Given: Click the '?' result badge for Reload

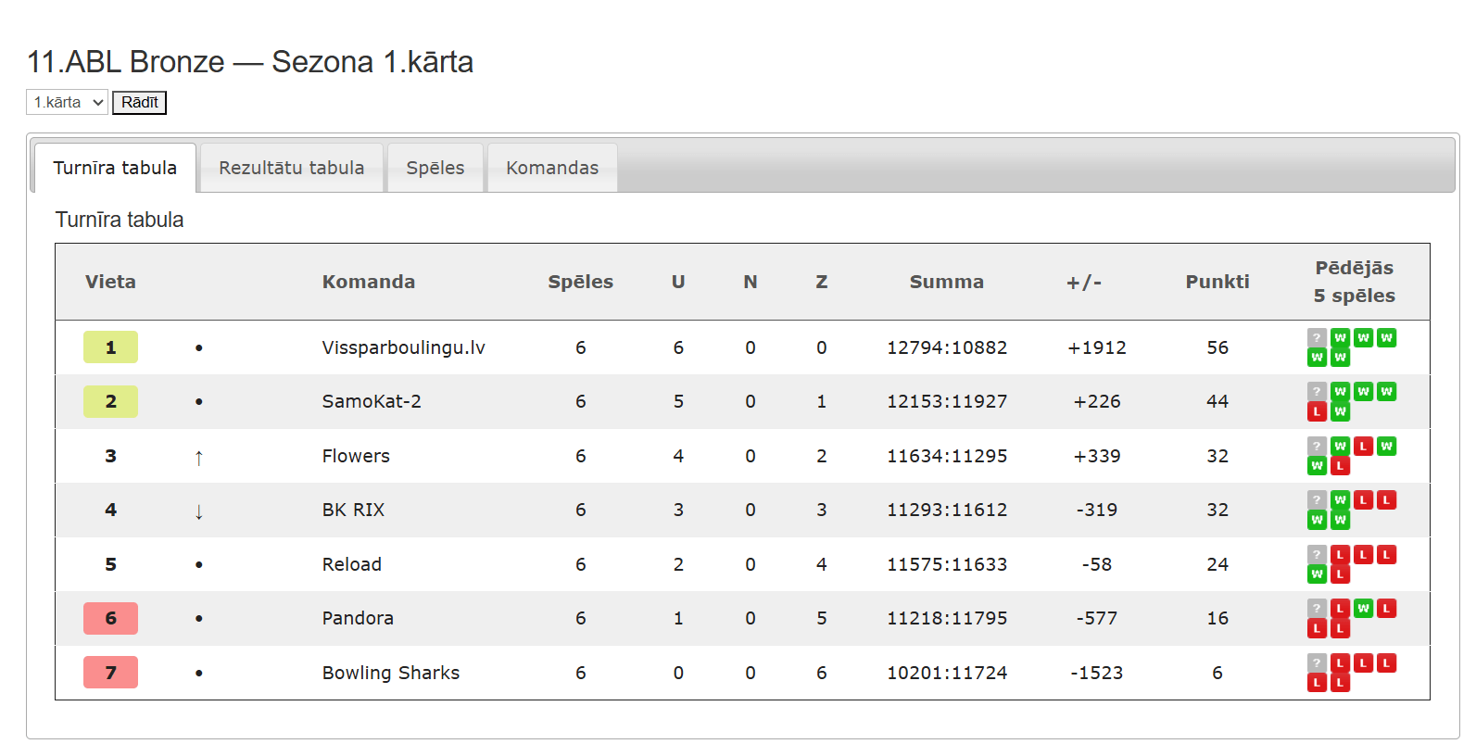Looking at the screenshot, I should [1317, 555].
